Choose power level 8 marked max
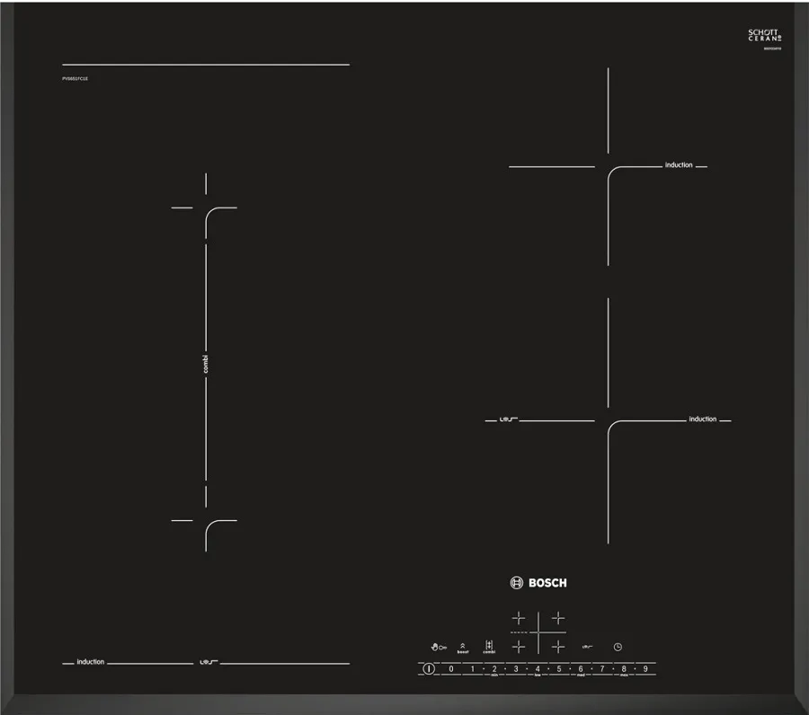This screenshot has height=715, width=809. click(624, 669)
